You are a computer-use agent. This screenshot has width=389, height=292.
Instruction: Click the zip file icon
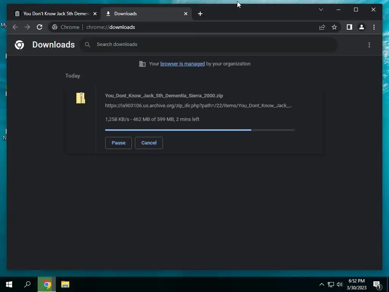click(81, 98)
